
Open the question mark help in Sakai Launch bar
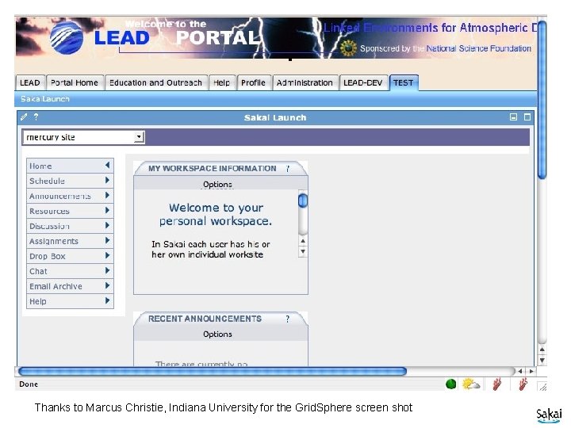tap(36, 117)
